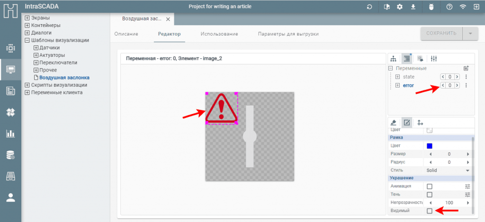Image resolution: width=485 pixels, height=222 pixels.
Task: Add a new variable with the plus-list icon
Action: (x=466, y=68)
